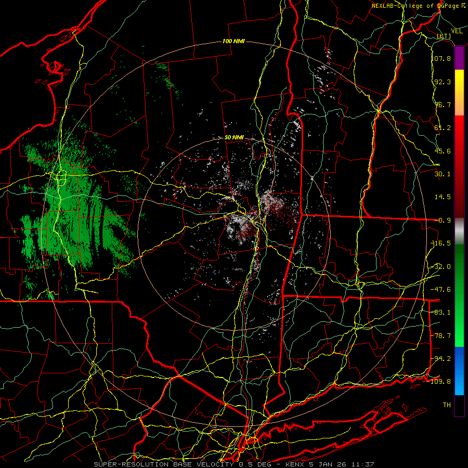Click the 76.7 velocity scale value

(x=443, y=105)
